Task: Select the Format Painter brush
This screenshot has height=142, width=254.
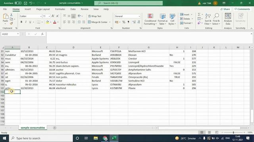Action: click(x=12, y=24)
